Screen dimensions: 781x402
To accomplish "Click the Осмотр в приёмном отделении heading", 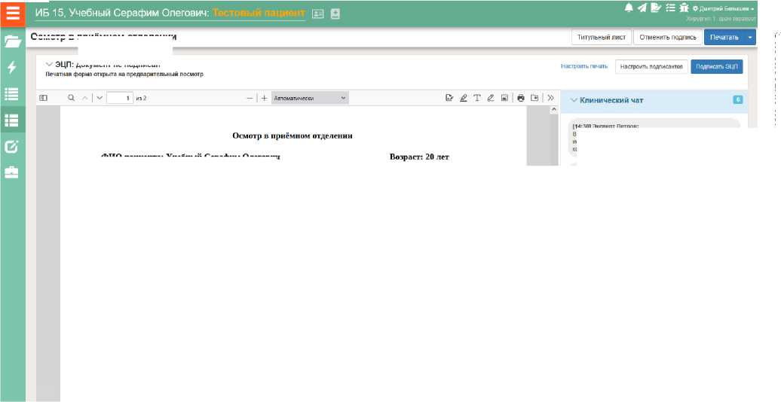I will (292, 136).
